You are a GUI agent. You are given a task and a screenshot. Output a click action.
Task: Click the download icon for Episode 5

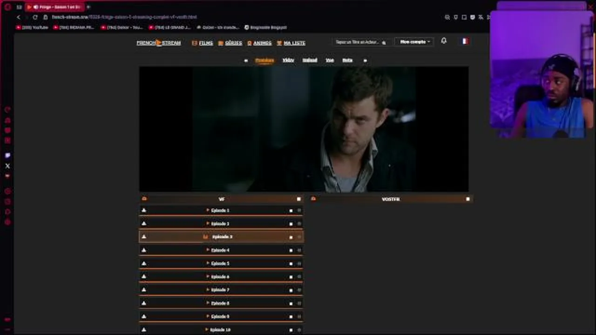click(x=144, y=263)
